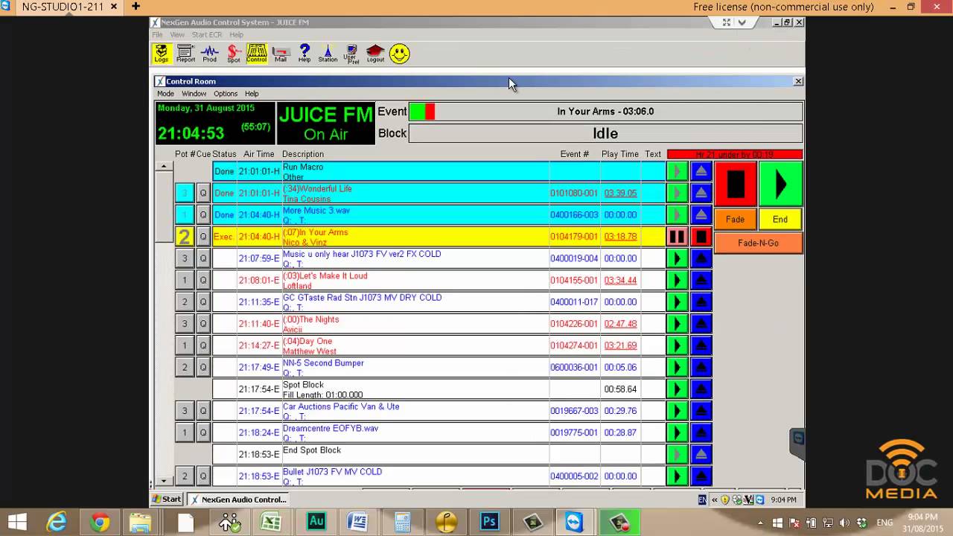
Task: Eject The Nights row
Action: [701, 324]
